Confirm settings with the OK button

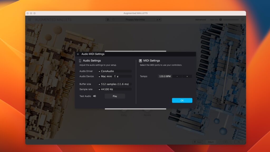pyautogui.click(x=182, y=101)
